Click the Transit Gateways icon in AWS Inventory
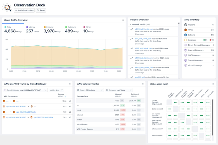Image resolution: width=218 pixels, height=145 pixels. click(x=186, y=60)
